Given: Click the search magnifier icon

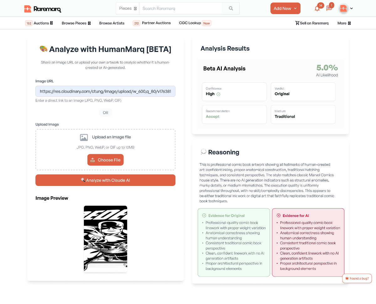Looking at the screenshot, I should click(231, 8).
